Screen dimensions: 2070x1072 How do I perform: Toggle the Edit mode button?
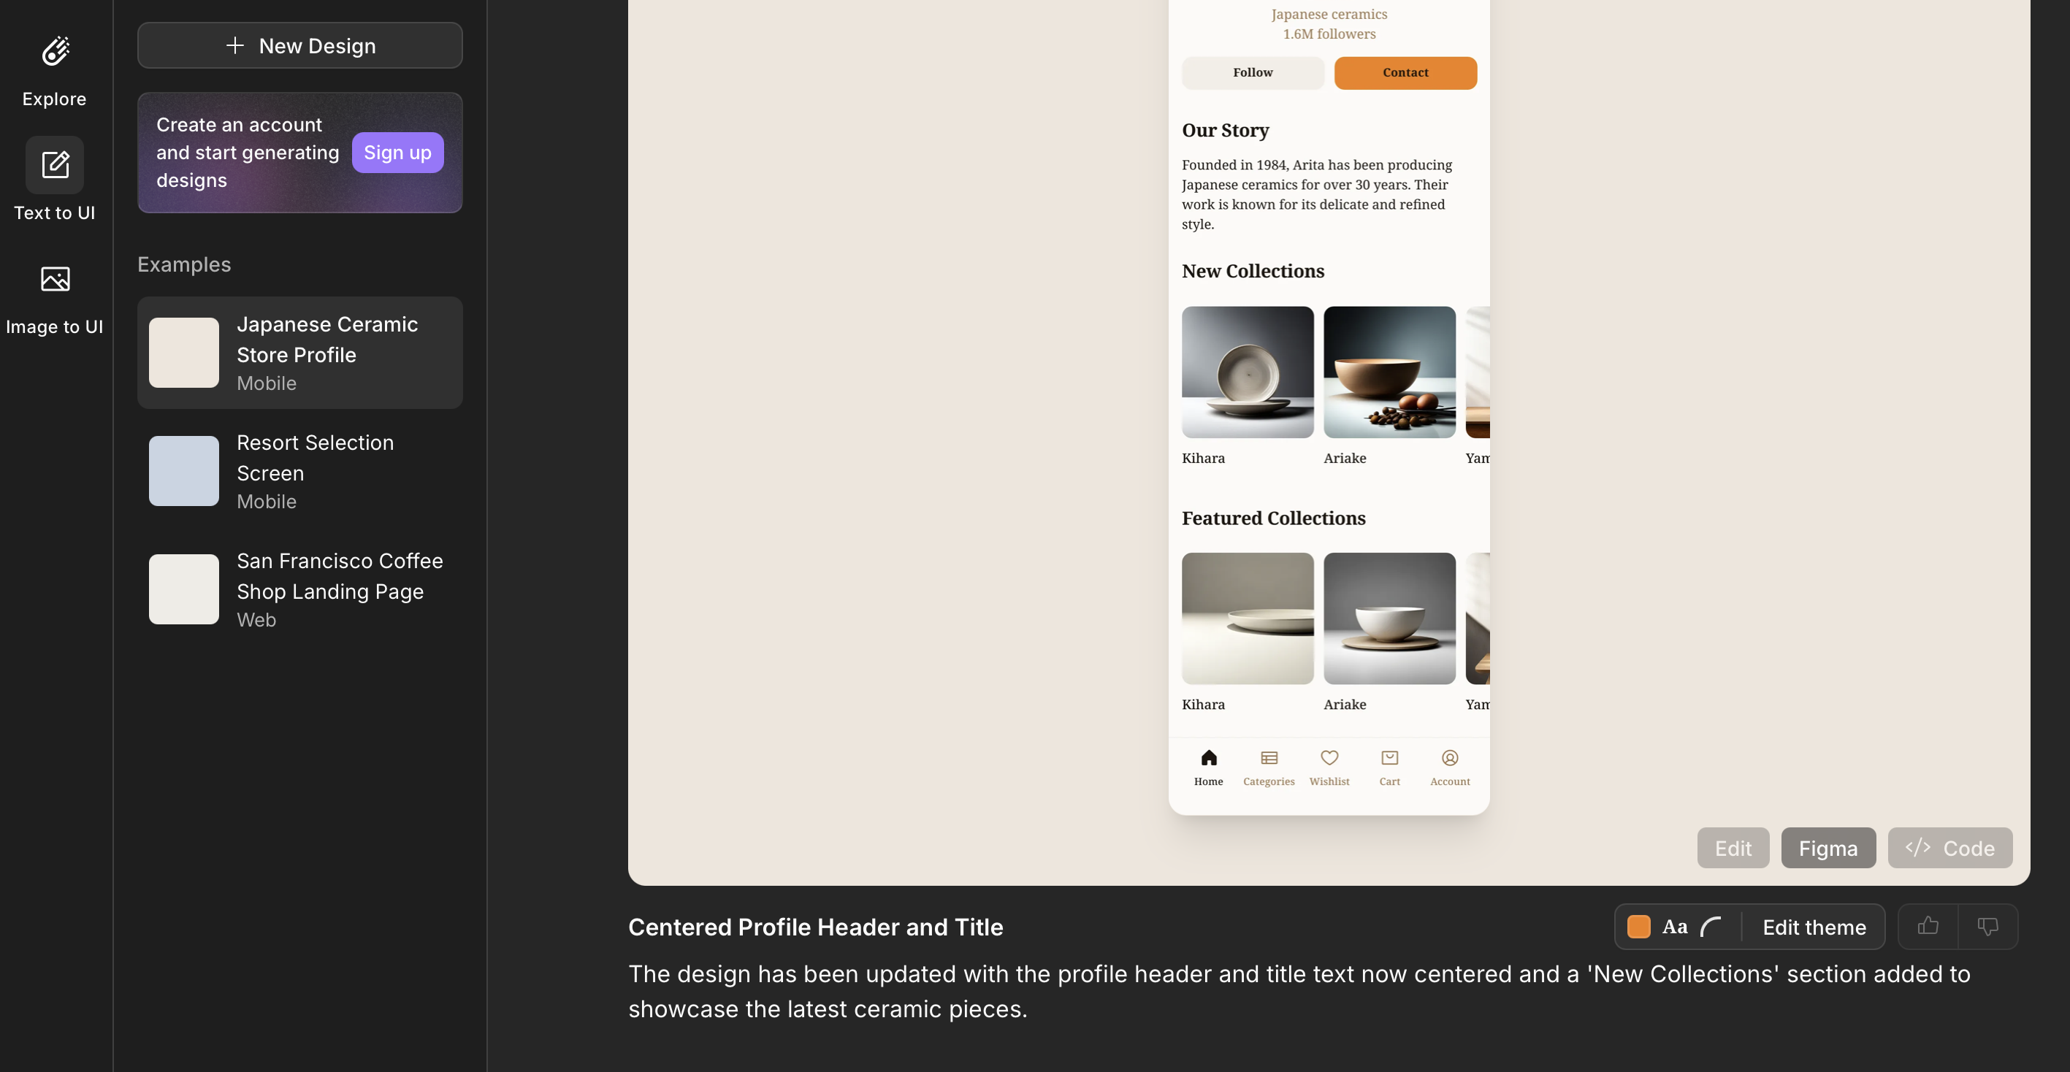pos(1733,848)
